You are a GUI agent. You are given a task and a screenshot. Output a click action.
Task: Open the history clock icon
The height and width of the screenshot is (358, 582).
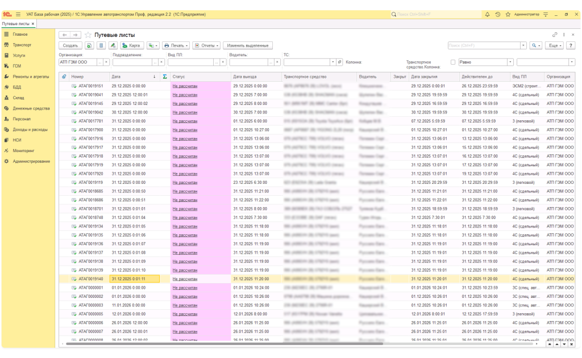pyautogui.click(x=498, y=14)
